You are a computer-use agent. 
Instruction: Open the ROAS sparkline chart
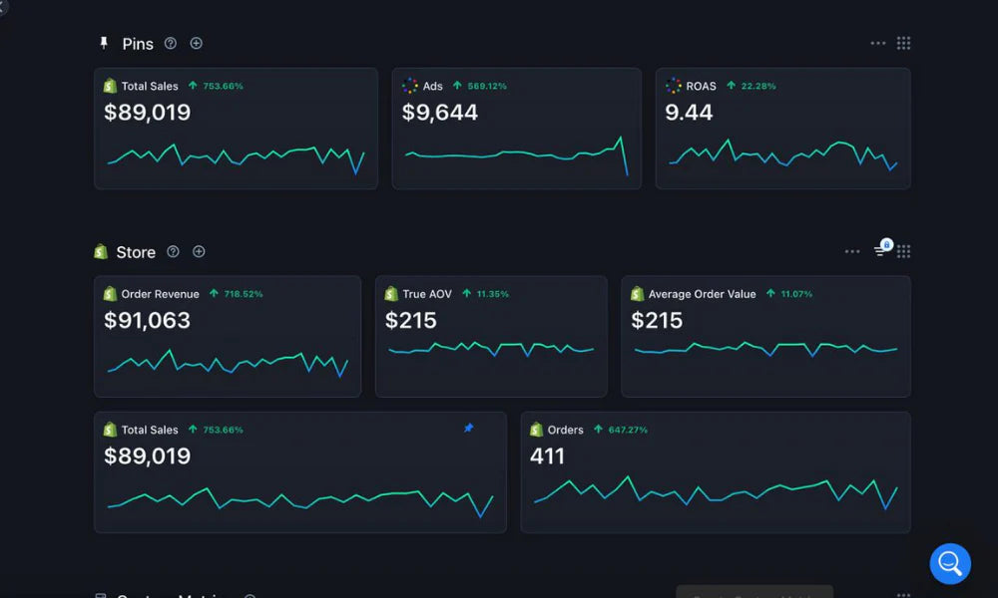782,154
